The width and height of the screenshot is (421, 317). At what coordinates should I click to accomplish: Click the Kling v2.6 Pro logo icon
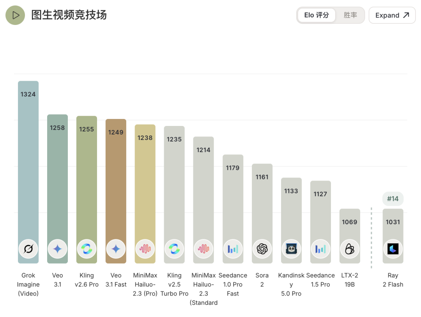click(87, 249)
